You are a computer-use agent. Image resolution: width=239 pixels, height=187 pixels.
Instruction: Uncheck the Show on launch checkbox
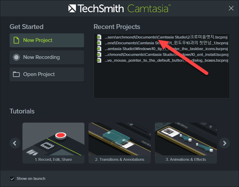coord(12,178)
